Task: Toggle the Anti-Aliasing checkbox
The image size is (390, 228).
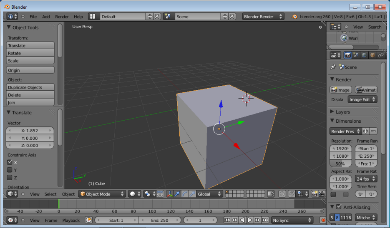Action: click(x=338, y=207)
